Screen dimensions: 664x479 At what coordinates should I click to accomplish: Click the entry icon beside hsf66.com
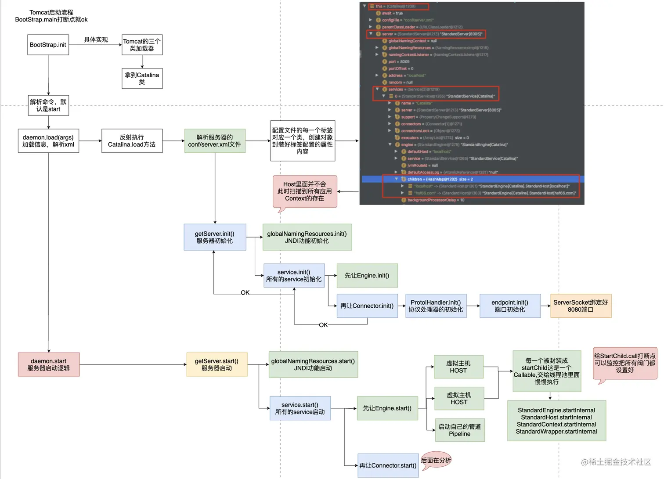point(410,193)
